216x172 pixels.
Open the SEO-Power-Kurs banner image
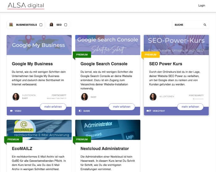point(176,45)
